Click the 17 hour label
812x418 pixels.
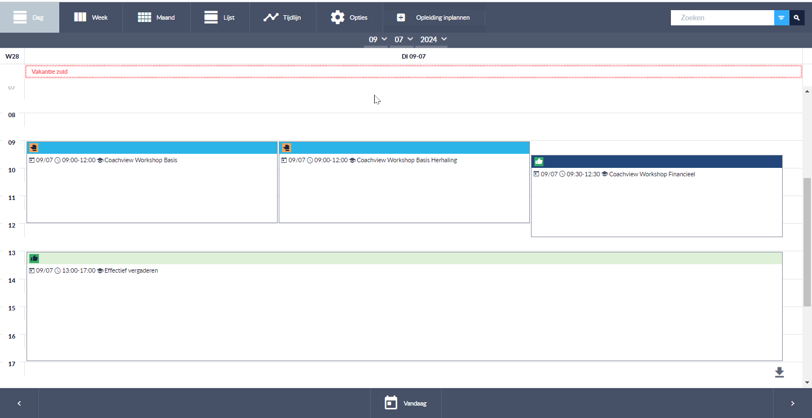coord(12,363)
